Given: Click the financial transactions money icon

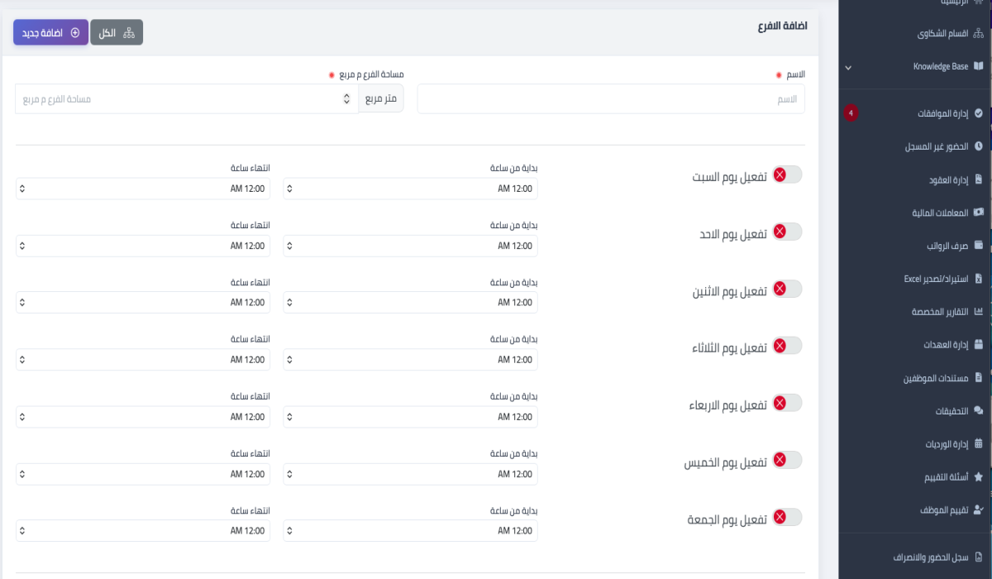Looking at the screenshot, I should tap(979, 212).
